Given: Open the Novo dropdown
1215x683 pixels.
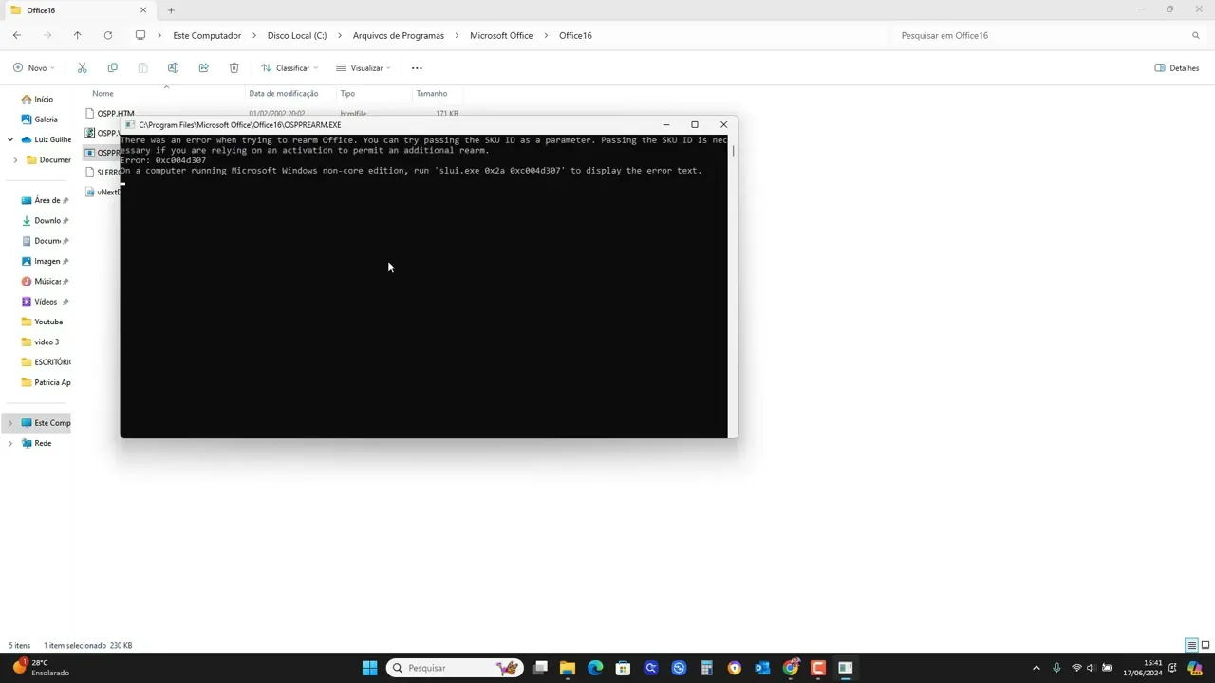Looking at the screenshot, I should 33,68.
